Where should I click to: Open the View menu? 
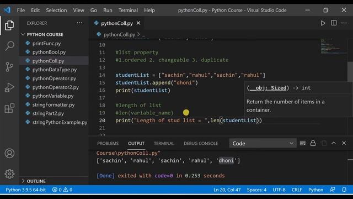(x=78, y=10)
